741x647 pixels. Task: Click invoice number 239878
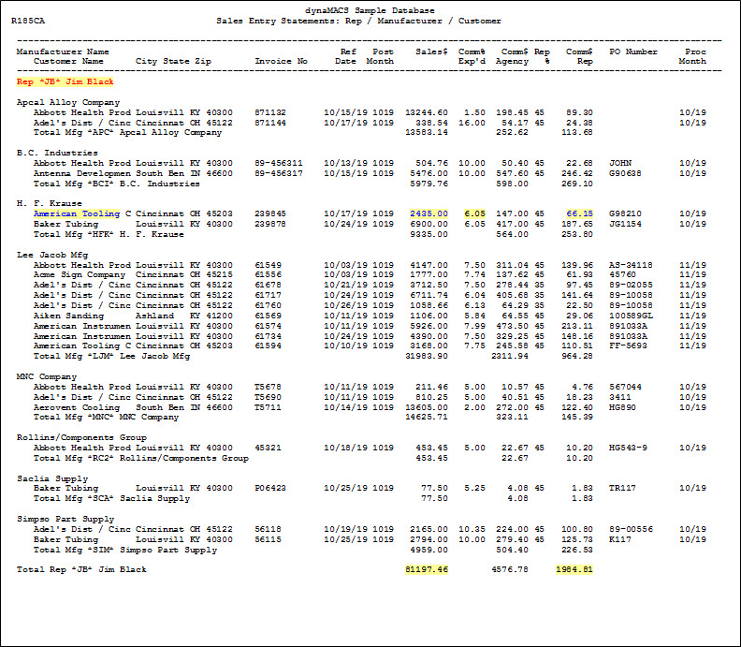(269, 224)
